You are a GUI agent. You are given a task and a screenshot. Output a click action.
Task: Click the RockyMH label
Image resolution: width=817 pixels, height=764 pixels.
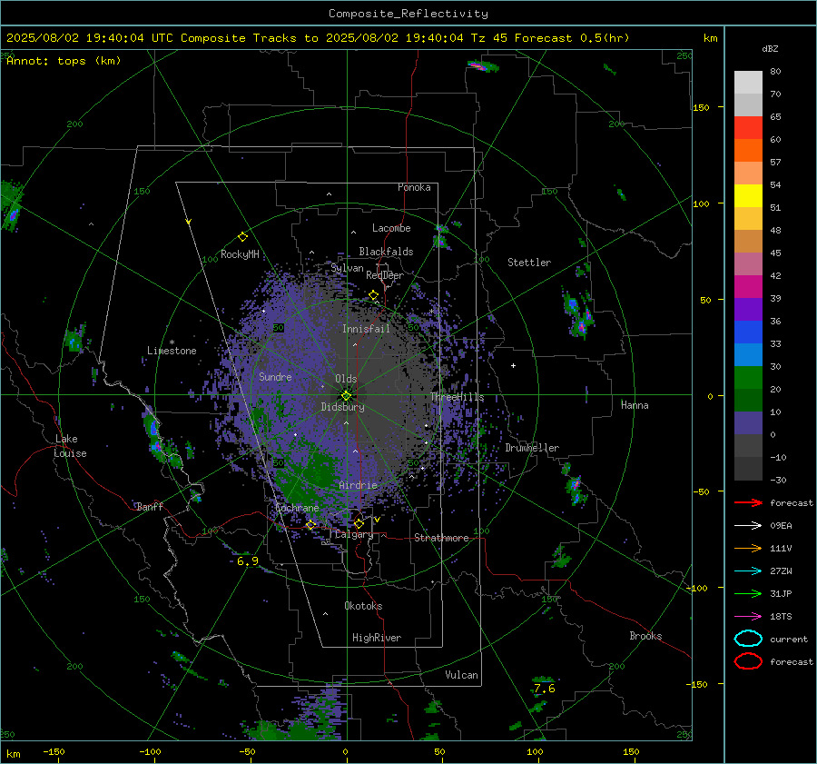point(240,254)
